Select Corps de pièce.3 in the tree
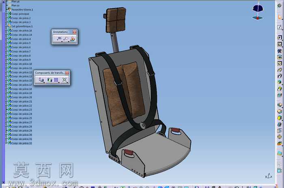The image size is (284, 188). (x=21, y=22)
